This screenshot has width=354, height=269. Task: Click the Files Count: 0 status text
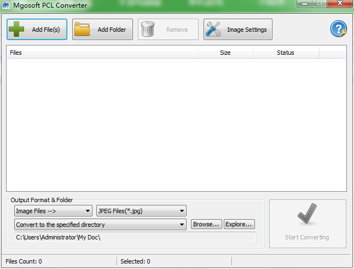[24, 261]
